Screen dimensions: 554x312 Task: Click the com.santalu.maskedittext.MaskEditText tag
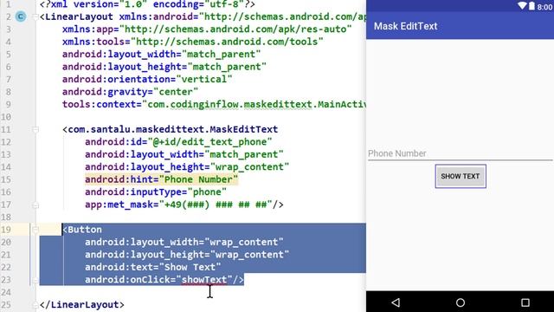tap(171, 129)
